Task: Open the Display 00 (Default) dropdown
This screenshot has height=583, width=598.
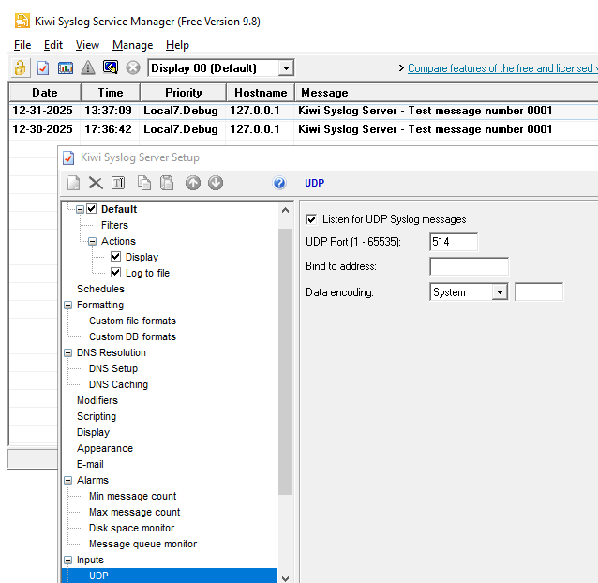Action: 286,67
